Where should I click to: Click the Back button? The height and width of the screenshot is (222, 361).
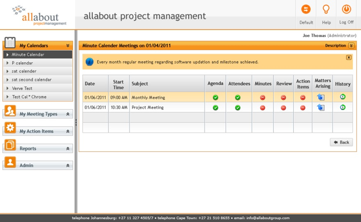coord(341,143)
